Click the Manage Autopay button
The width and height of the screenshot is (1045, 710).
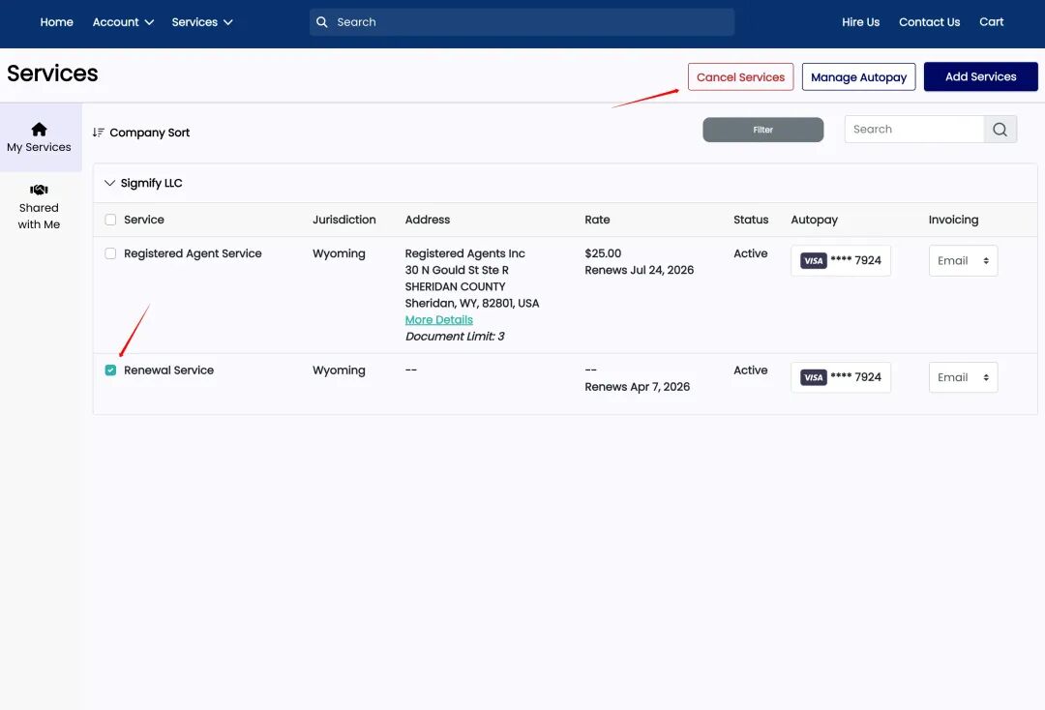pos(858,77)
